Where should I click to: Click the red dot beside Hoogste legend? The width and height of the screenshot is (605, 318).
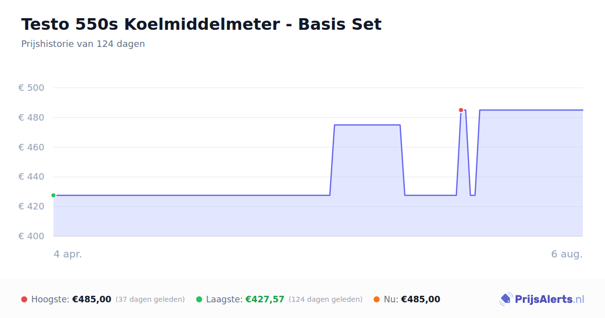tap(24, 299)
